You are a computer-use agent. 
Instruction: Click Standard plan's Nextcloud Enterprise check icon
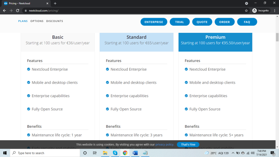pos(107,69)
